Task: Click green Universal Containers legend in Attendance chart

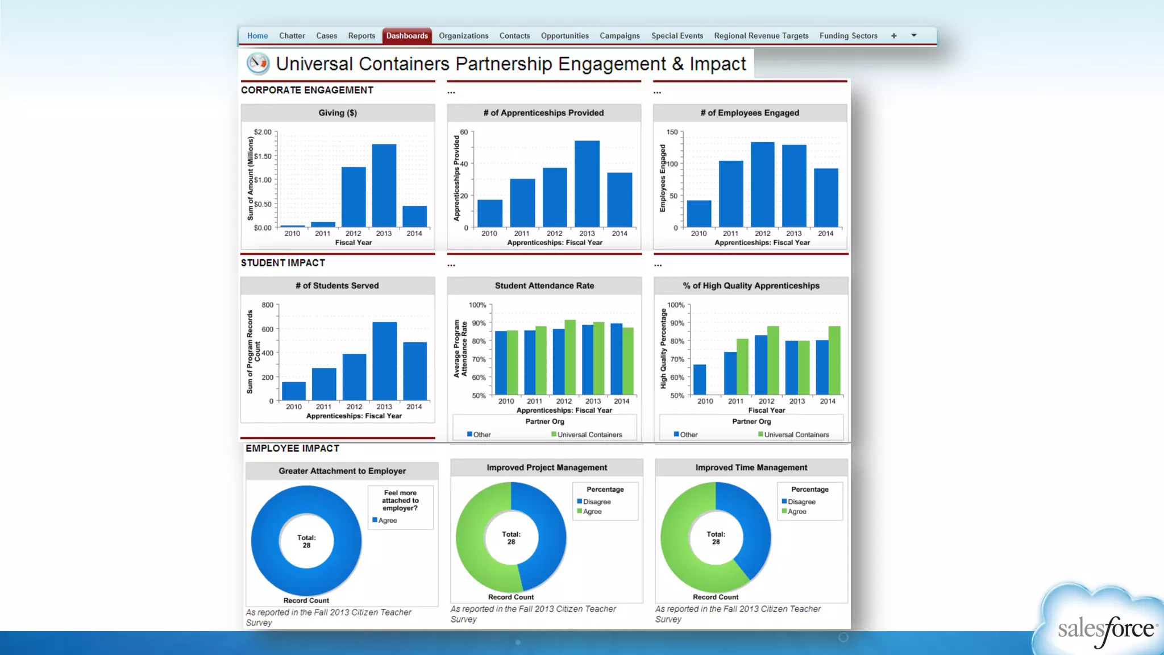Action: [554, 434]
